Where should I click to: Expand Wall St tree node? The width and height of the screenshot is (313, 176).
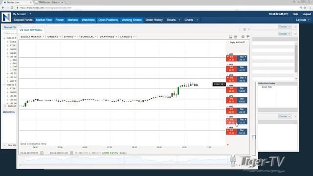coord(8,81)
